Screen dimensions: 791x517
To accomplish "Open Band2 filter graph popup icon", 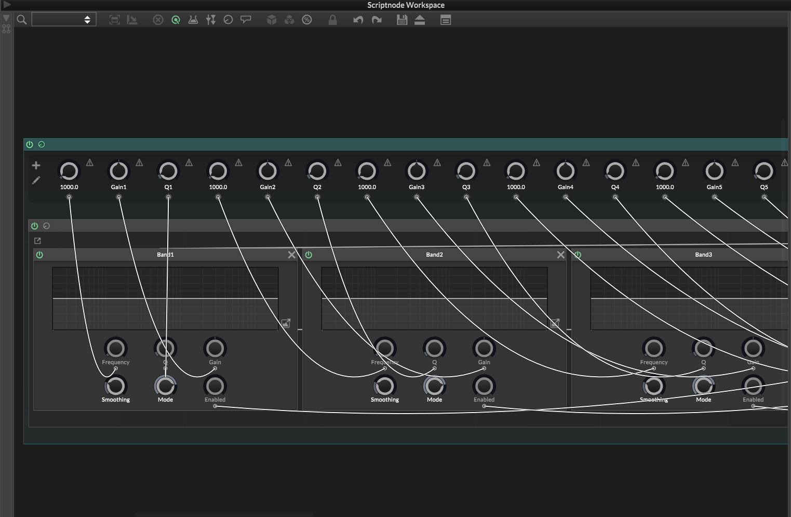I will 555,323.
